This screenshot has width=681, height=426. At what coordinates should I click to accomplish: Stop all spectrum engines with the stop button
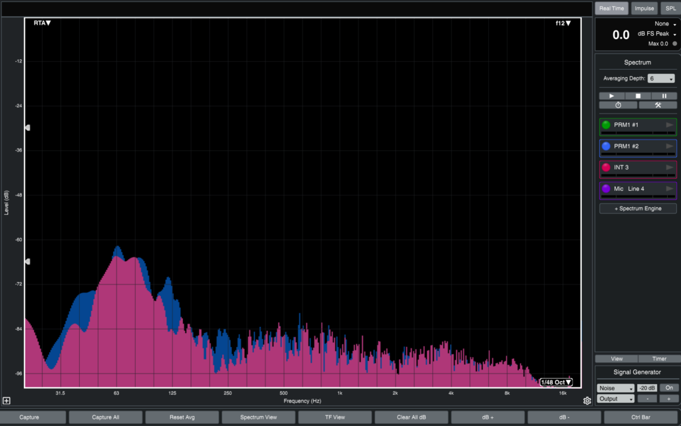click(x=638, y=96)
